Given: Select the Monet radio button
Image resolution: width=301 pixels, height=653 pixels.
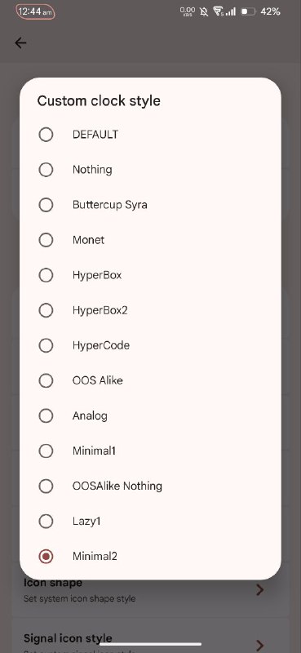Looking at the screenshot, I should [x=46, y=240].
